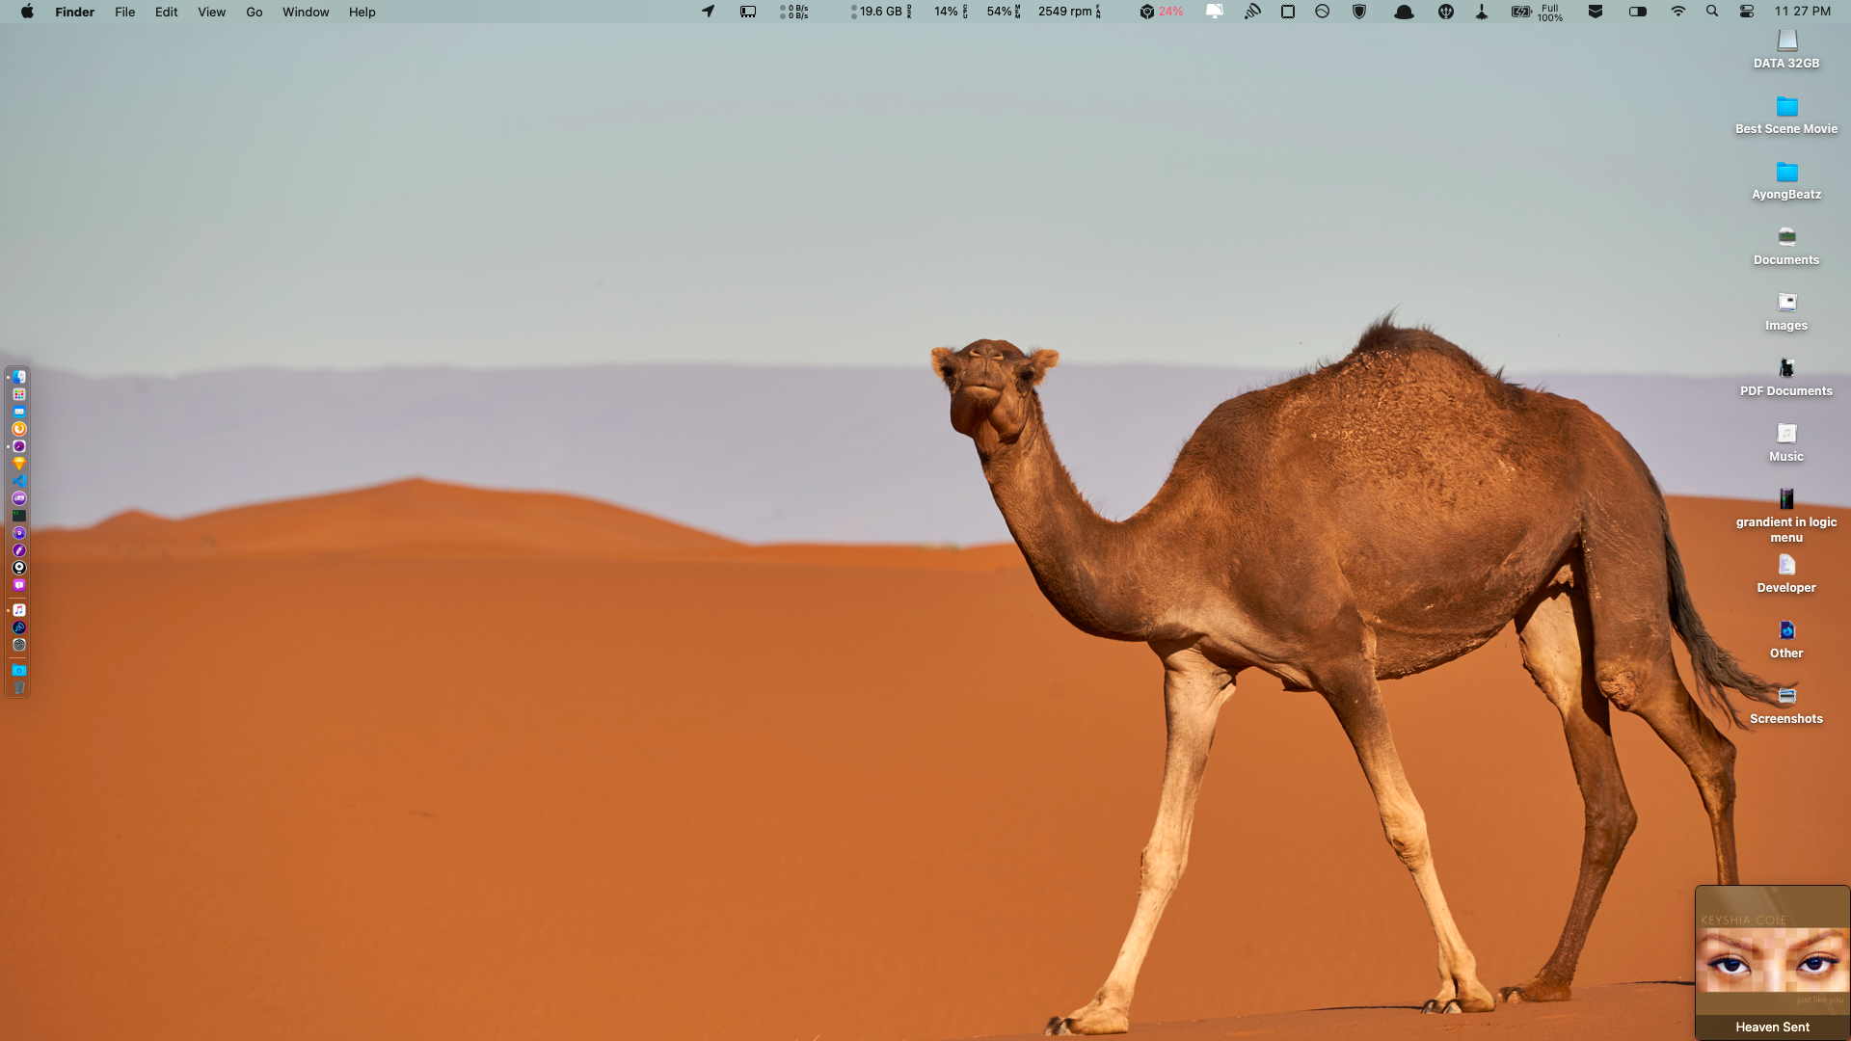1851x1041 pixels.
Task: Open the Trash in the dock
Action: click(19, 687)
